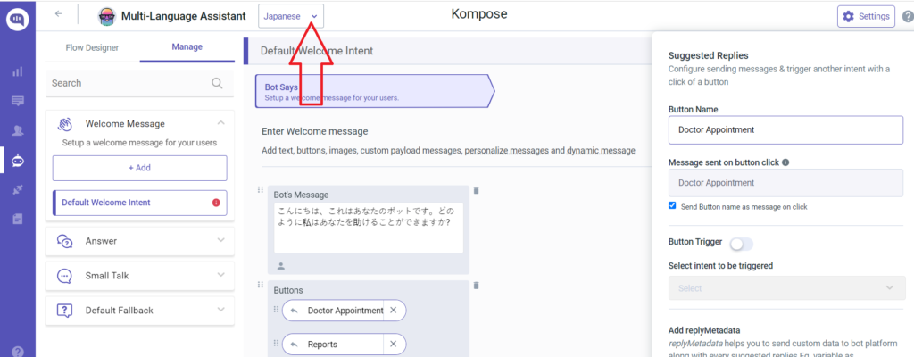914x357 pixels.
Task: Click the personalize messages link
Action: point(507,151)
